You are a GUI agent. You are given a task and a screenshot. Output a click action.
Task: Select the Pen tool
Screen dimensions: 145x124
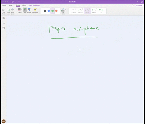point(25,11)
